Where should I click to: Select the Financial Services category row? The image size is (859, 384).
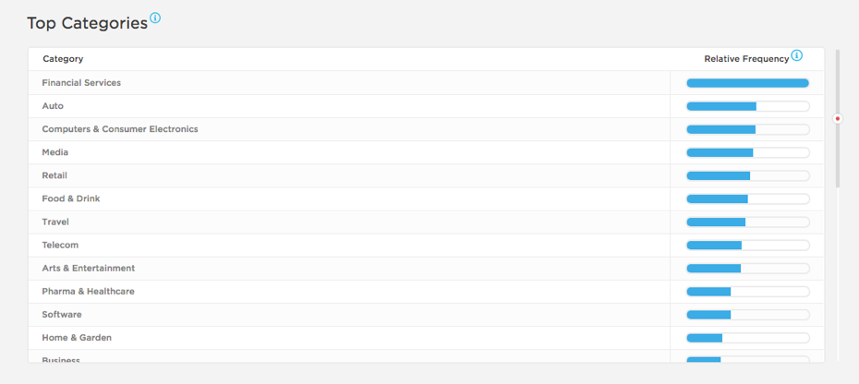coord(81,83)
